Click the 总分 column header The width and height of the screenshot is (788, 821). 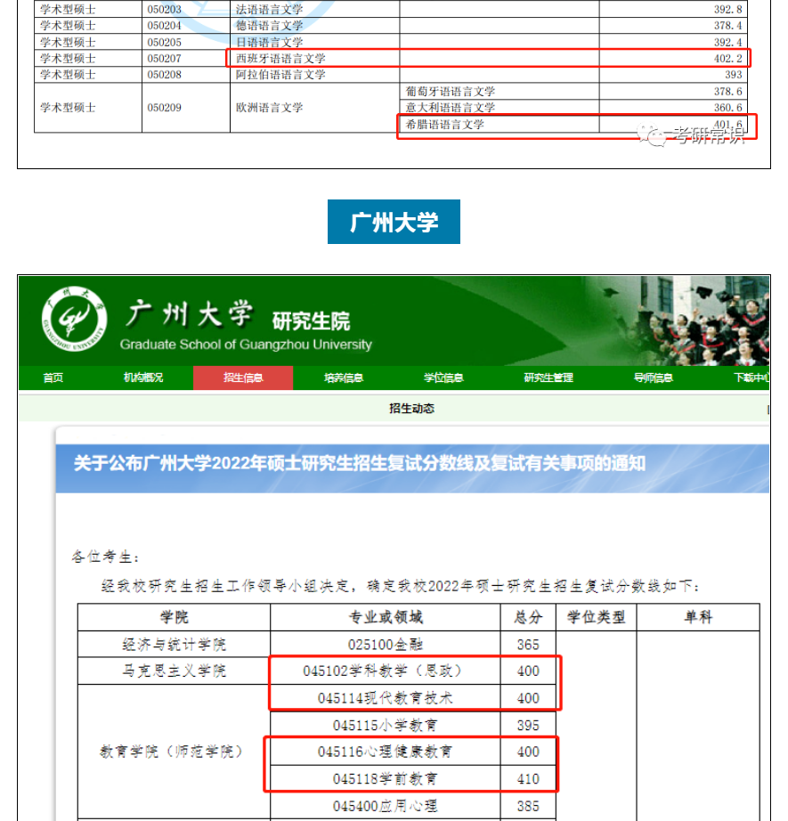[x=528, y=617]
